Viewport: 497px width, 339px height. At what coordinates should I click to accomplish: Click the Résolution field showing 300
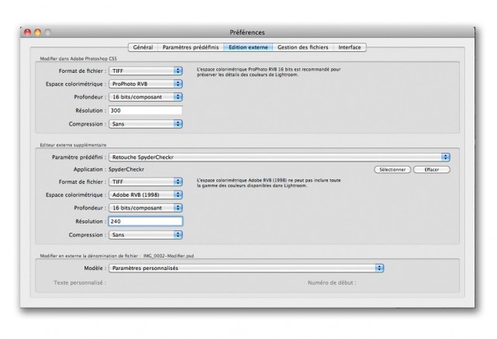146,110
